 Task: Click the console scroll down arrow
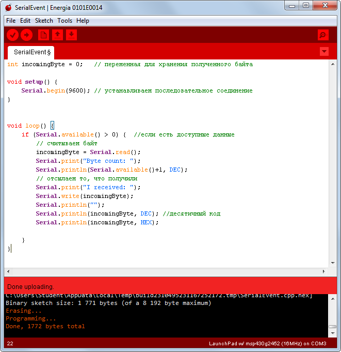[x=333, y=333]
